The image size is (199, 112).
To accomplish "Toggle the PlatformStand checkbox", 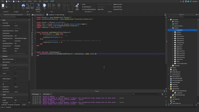I will (x=16, y=79).
